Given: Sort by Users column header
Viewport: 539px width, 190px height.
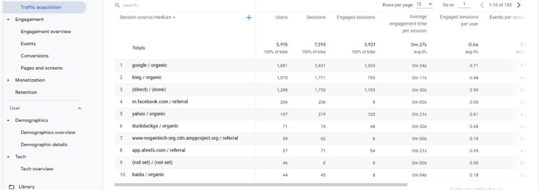Looking at the screenshot, I should (281, 17).
